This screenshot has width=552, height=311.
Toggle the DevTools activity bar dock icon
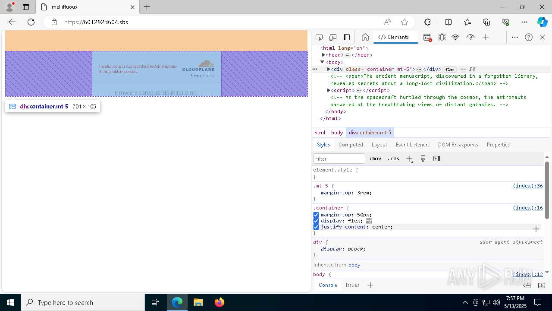click(347, 37)
